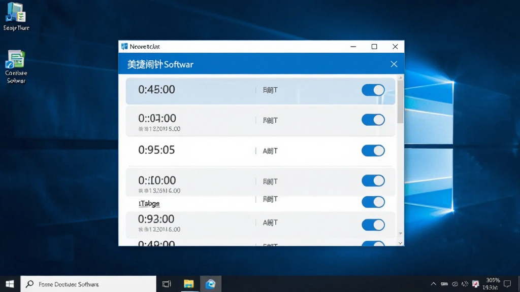Switch off the alarm beside 1Tabge
Screen dimensions: 520x292
pos(373,202)
